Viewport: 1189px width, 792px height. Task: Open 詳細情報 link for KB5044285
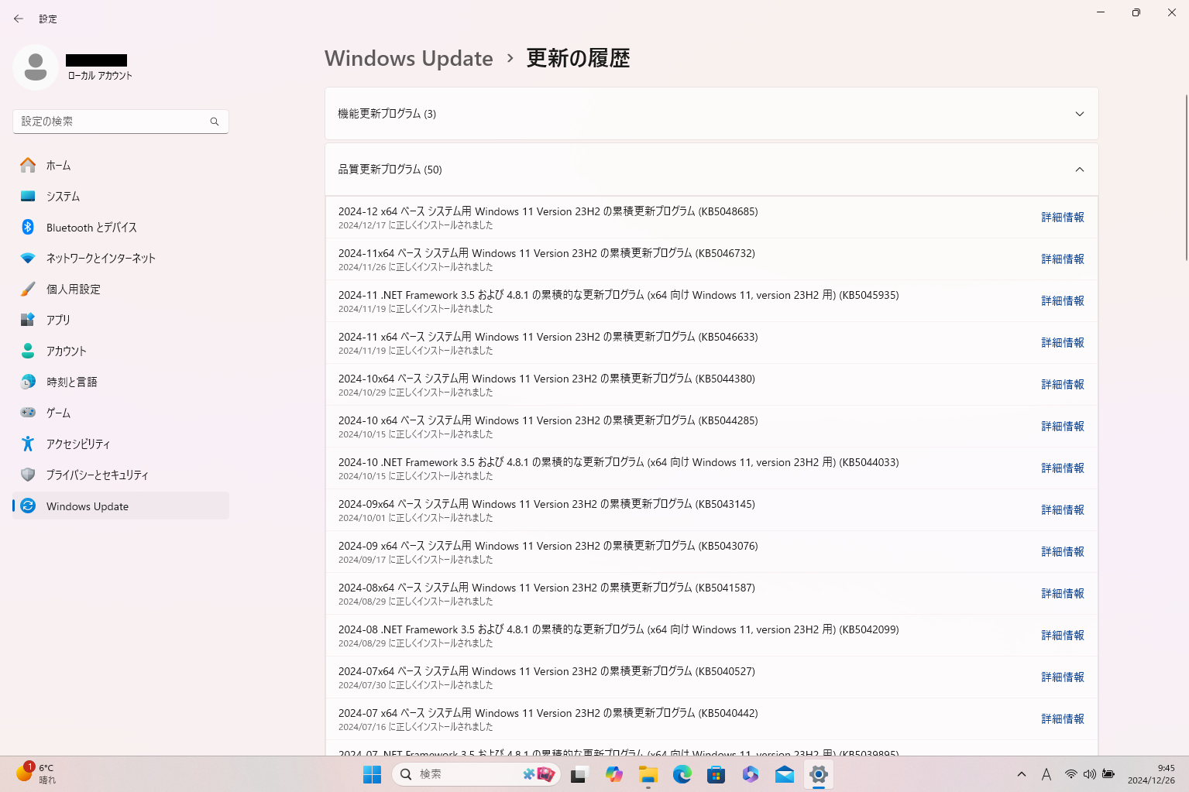(1062, 427)
